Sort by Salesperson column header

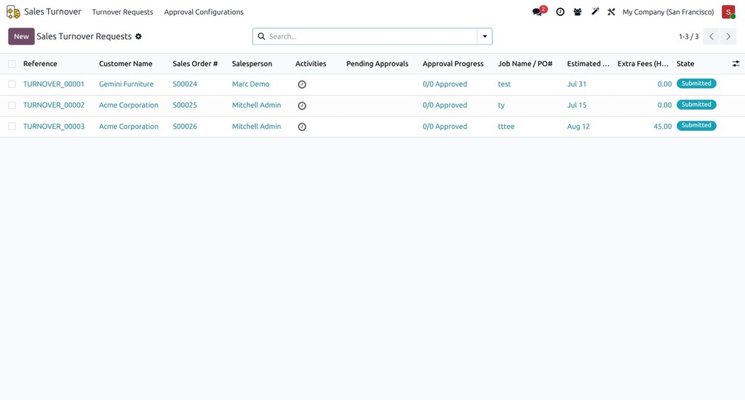point(252,64)
